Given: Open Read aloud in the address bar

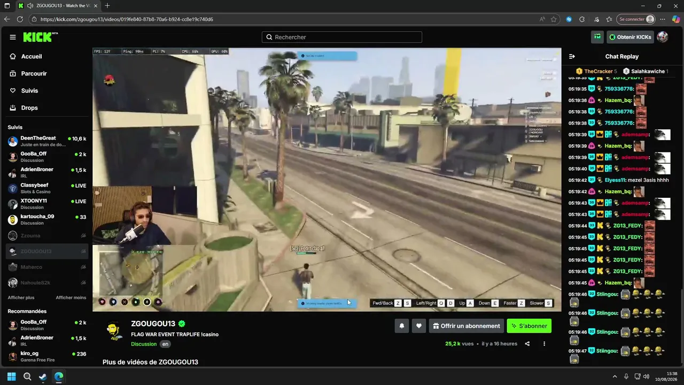Looking at the screenshot, I should coord(542,19).
